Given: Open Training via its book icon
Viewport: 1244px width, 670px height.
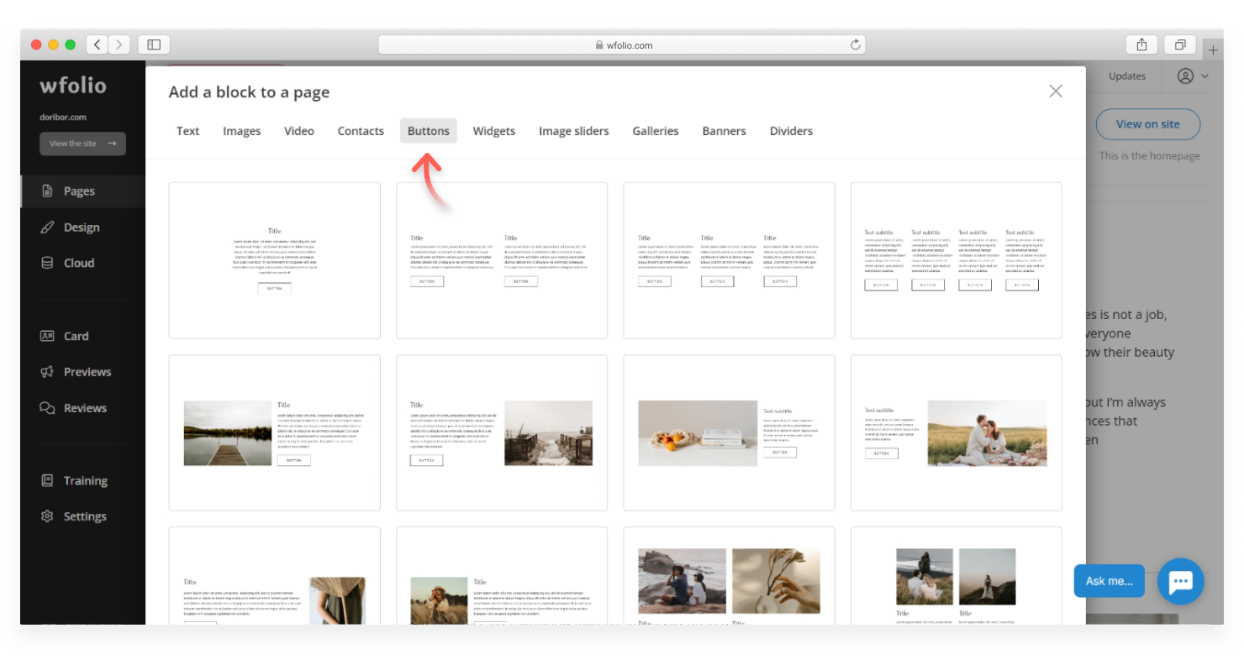Looking at the screenshot, I should click(x=48, y=481).
